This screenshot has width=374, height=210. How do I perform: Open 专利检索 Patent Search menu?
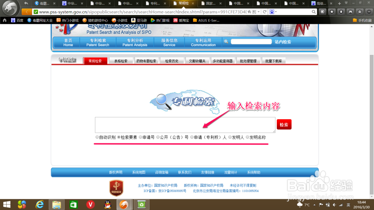tap(98, 43)
